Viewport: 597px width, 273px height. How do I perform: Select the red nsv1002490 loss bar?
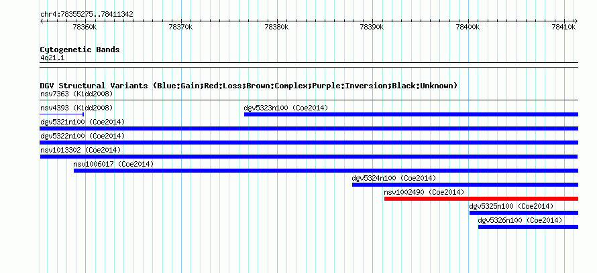coord(481,199)
